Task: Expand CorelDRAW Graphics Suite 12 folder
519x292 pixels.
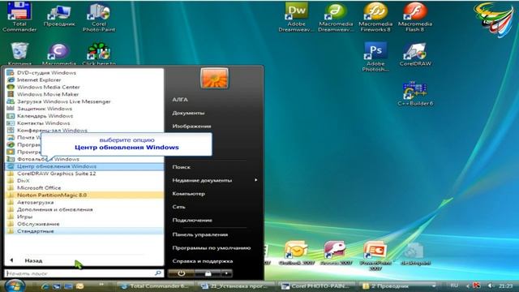Action: 84,174
